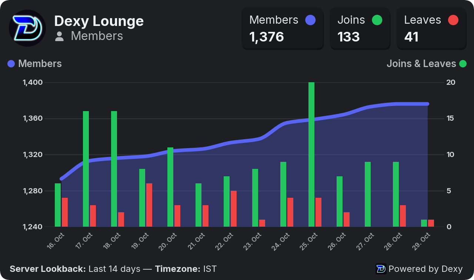Viewport: 474px width, 280px height.
Task: Click the green joins bar for 17. Oct
Action: 86,169
